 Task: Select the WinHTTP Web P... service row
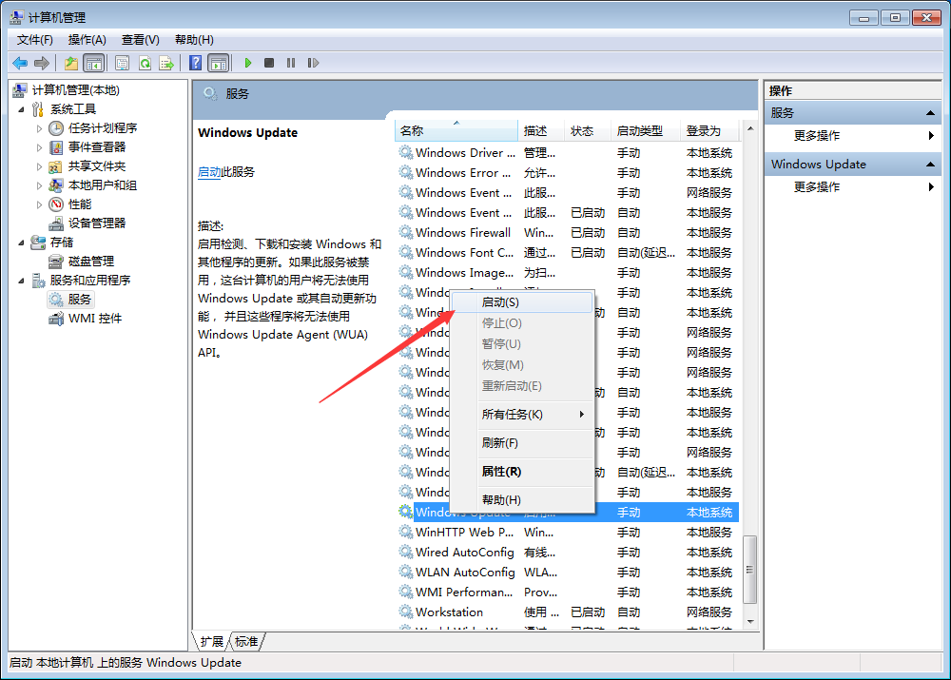[567, 532]
